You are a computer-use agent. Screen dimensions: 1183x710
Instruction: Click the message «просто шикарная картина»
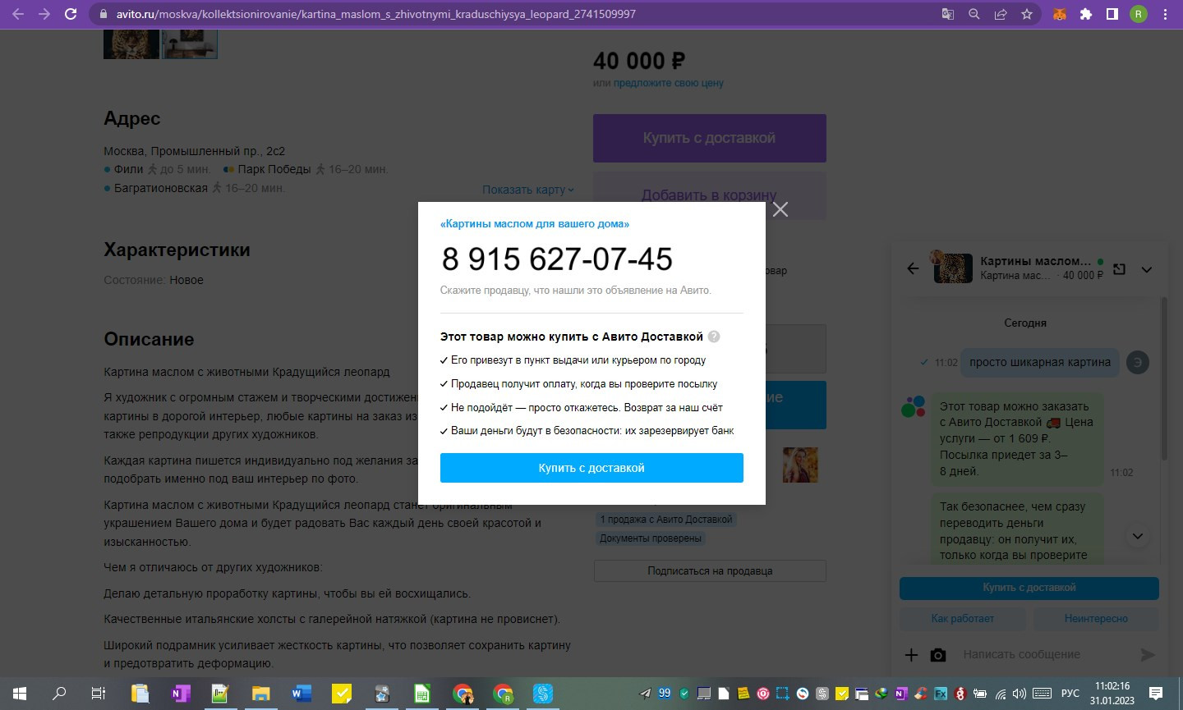pyautogui.click(x=1040, y=362)
